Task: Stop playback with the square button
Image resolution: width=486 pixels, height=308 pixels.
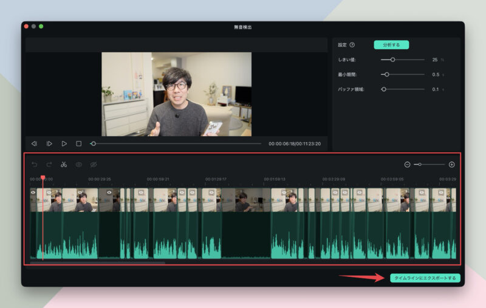Action: pyautogui.click(x=78, y=143)
